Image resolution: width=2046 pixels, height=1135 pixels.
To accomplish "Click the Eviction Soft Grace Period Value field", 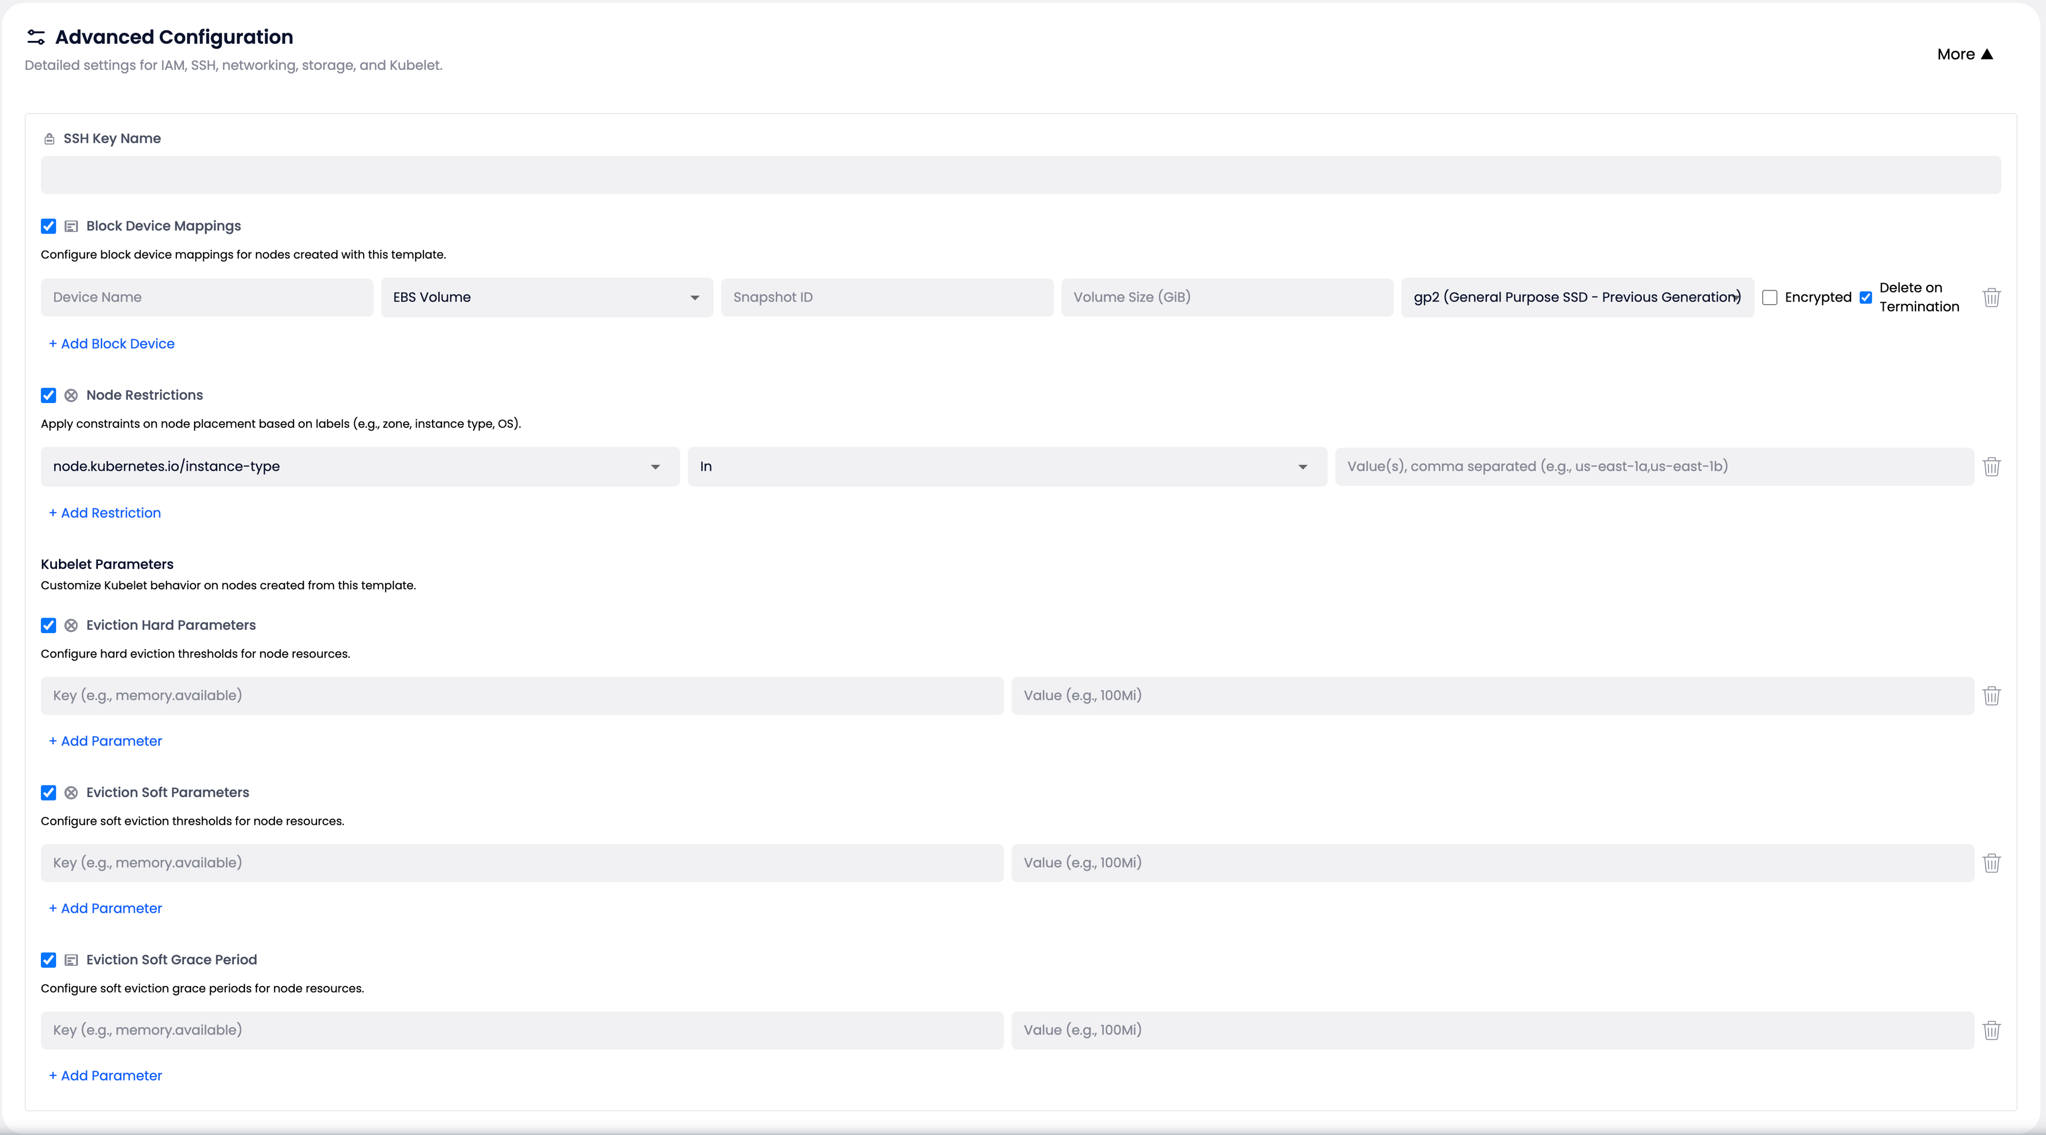I will tap(1493, 1030).
